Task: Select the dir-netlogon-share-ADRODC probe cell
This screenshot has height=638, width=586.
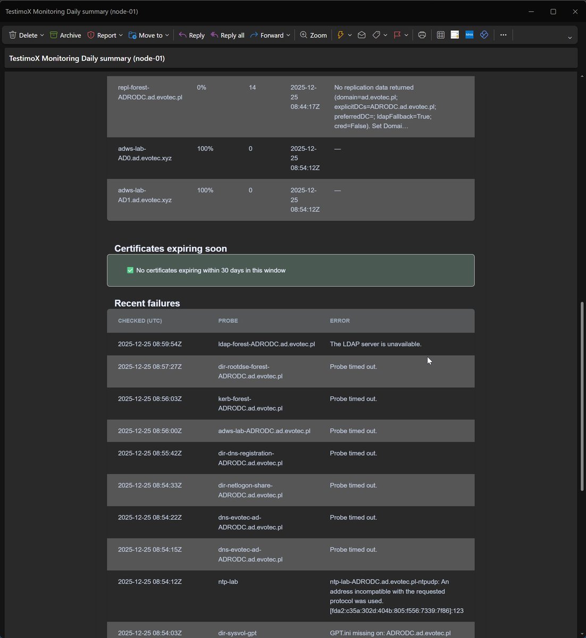Action: pyautogui.click(x=250, y=490)
